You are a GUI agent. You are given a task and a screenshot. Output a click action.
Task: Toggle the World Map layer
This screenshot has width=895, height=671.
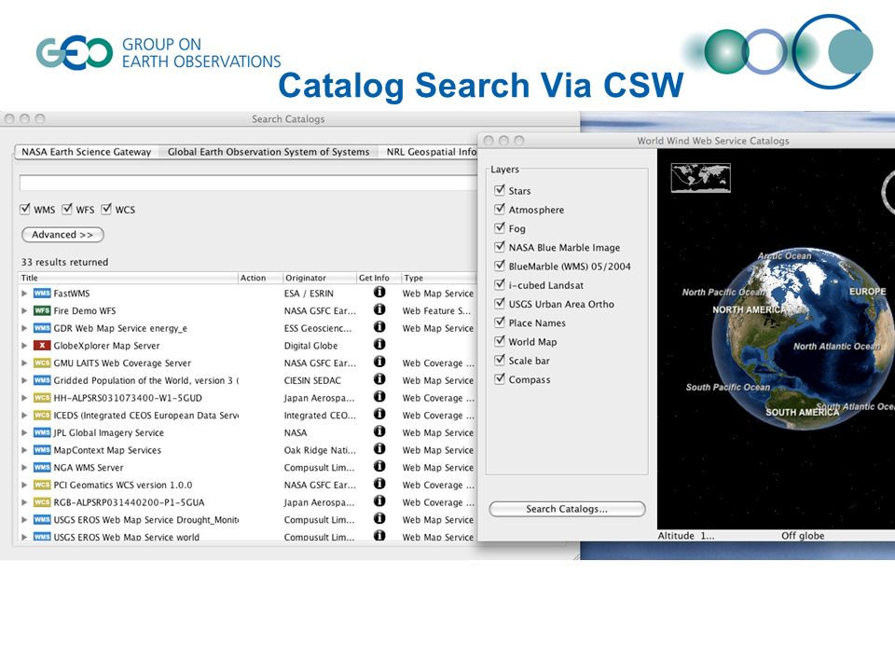pyautogui.click(x=500, y=341)
